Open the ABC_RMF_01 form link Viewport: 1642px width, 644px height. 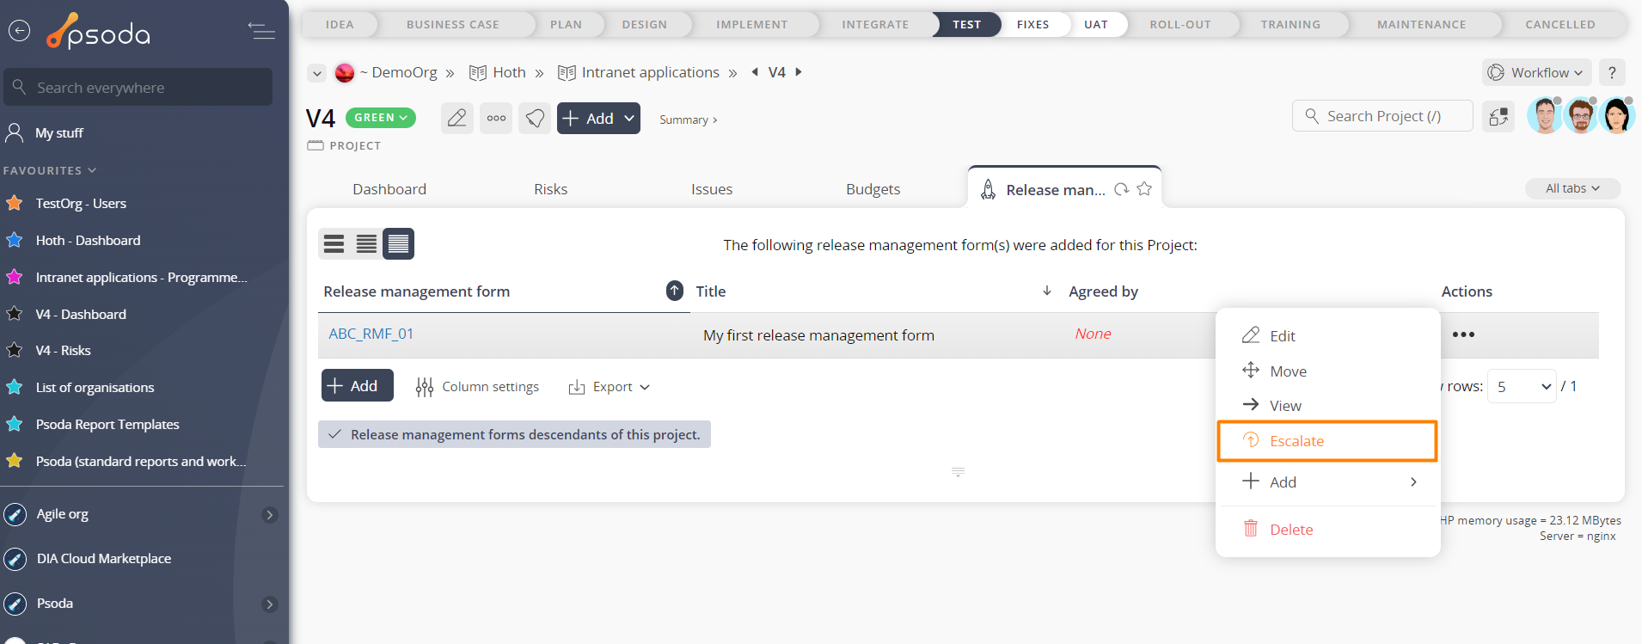click(x=371, y=334)
